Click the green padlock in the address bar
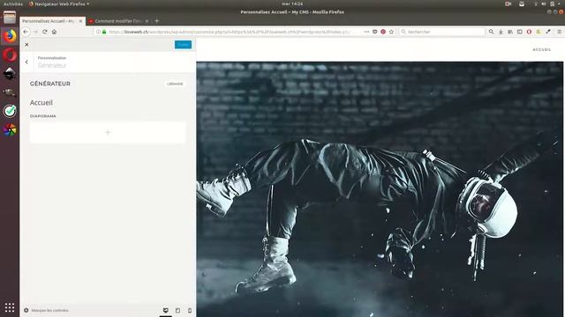 [x=104, y=32]
